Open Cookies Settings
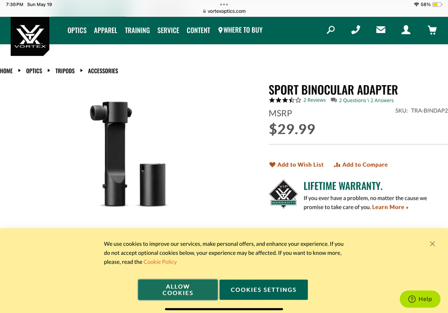Screen dimensions: 448x313 point(263,289)
